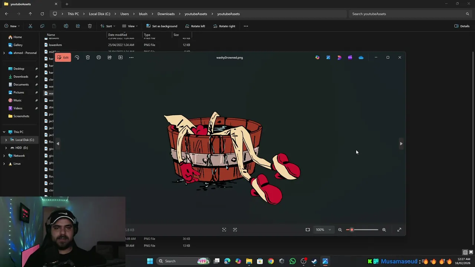Open Pictures in the navigation pane
Image resolution: width=475 pixels, height=267 pixels.
pos(19,92)
